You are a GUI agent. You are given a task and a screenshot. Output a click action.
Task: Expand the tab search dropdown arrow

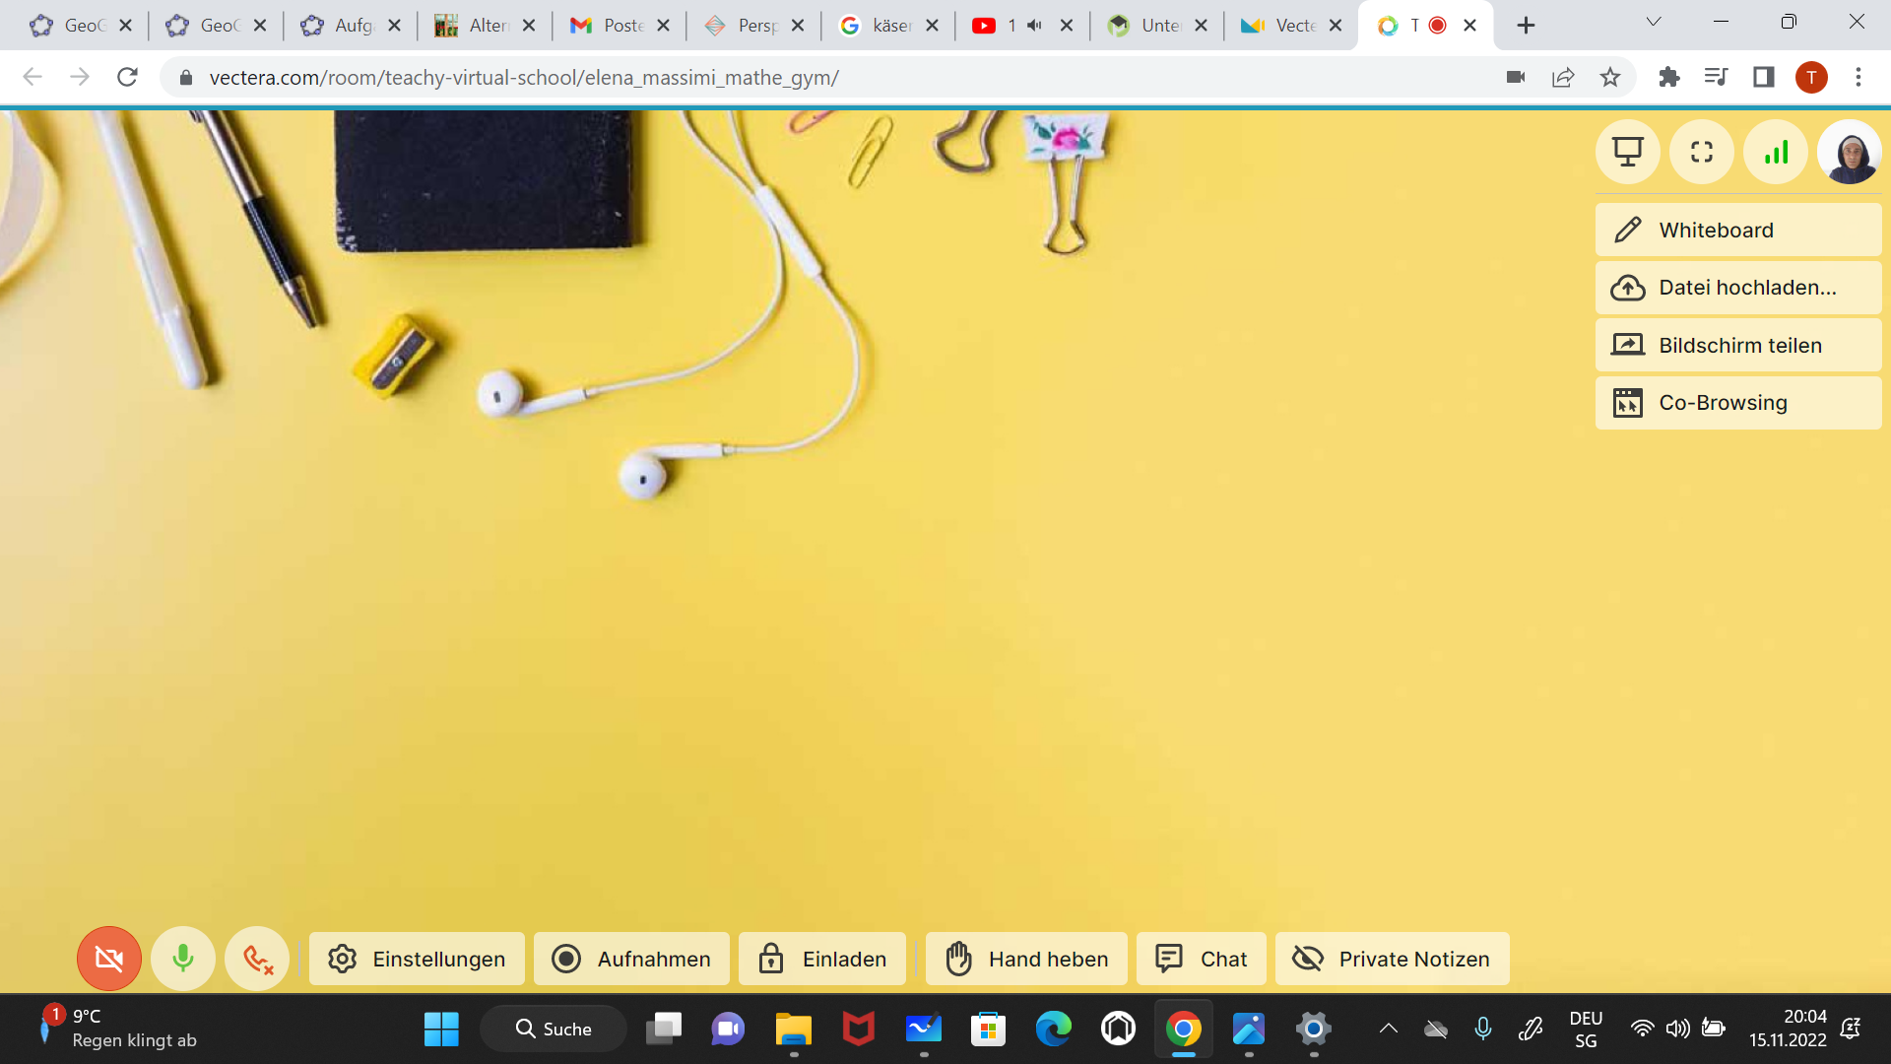click(1654, 22)
